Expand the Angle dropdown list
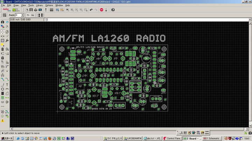The image size is (252, 141). [x=22, y=15]
